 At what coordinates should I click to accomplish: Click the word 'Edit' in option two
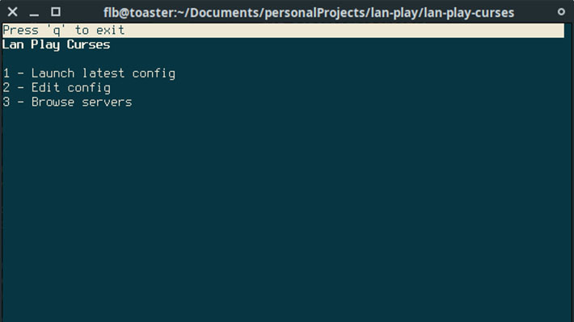[x=45, y=88]
